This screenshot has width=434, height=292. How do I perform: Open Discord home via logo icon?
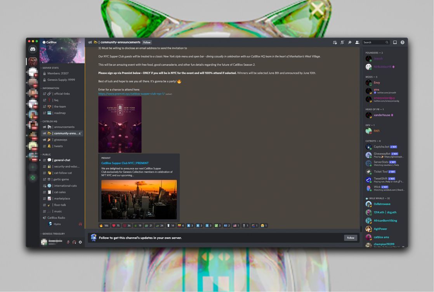pyautogui.click(x=33, y=49)
